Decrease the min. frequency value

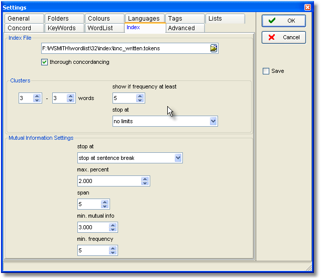113,252
